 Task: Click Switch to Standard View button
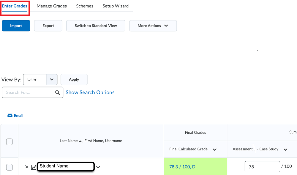click(x=96, y=26)
